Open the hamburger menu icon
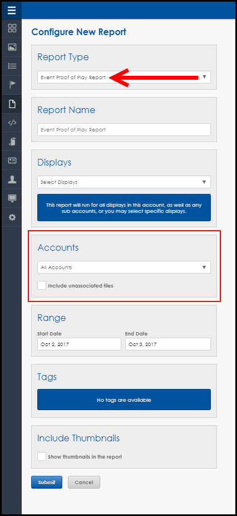237x516 pixels. click(x=12, y=11)
